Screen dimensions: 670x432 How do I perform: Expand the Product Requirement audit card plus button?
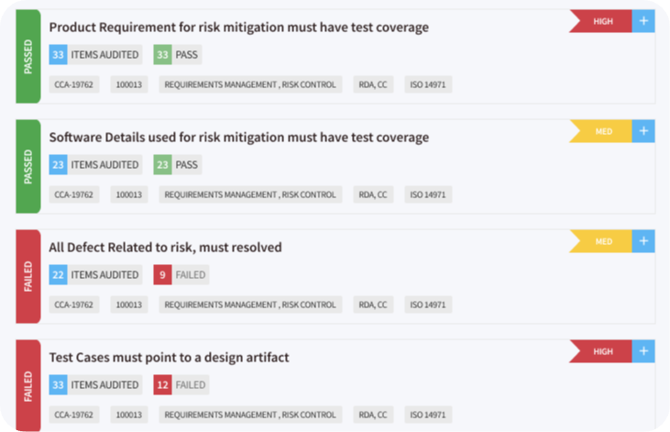[644, 21]
